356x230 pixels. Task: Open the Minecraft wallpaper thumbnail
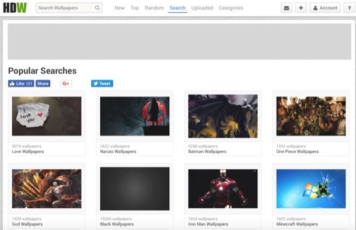(x=311, y=189)
